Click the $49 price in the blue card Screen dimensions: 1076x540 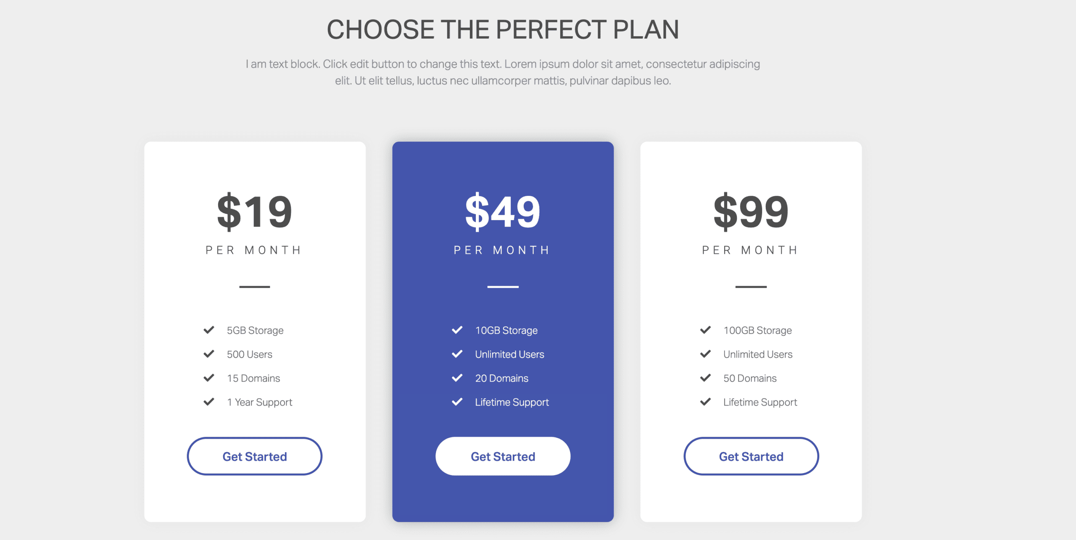pyautogui.click(x=503, y=212)
